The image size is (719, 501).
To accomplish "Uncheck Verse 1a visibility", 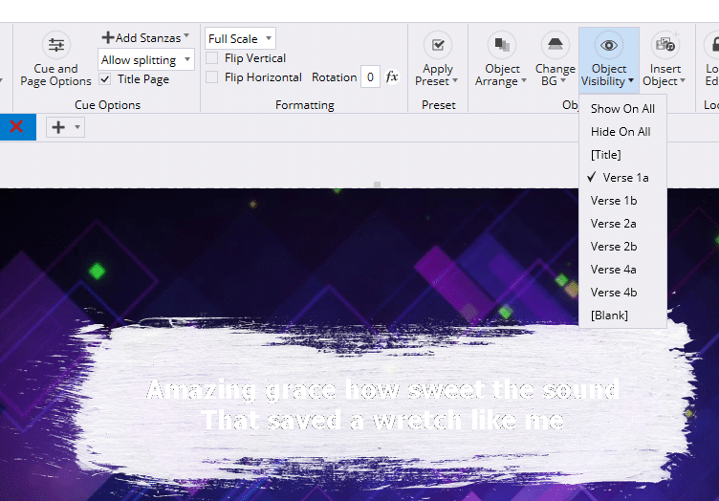I will point(622,178).
